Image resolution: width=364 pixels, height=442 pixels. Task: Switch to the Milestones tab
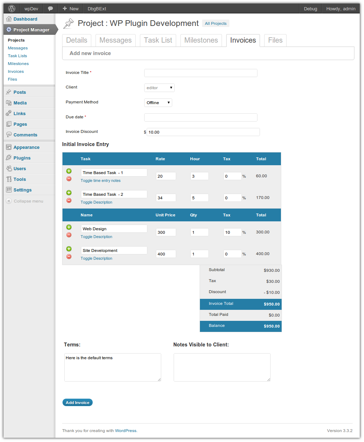pos(201,40)
